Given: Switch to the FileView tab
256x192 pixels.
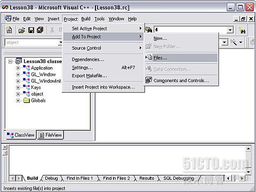Looking at the screenshot, I should coord(50,135).
